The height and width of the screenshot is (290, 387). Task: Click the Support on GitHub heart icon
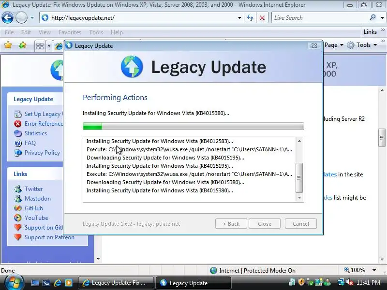click(18, 227)
